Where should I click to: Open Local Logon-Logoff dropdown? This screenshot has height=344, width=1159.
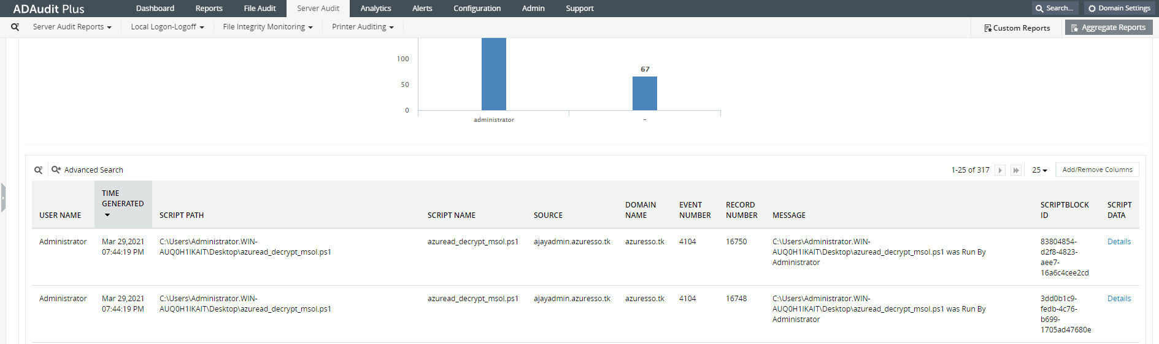click(167, 27)
